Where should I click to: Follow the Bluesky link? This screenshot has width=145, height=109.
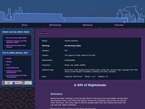point(9,62)
